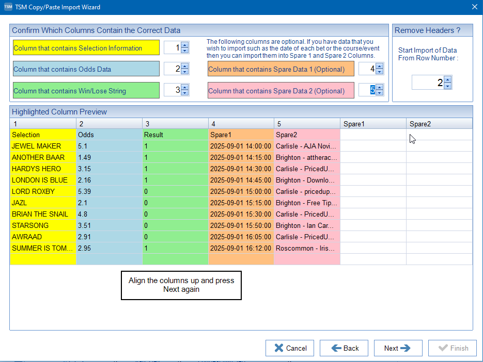Cancel the import wizard
The width and height of the screenshot is (483, 362).
(x=290, y=348)
